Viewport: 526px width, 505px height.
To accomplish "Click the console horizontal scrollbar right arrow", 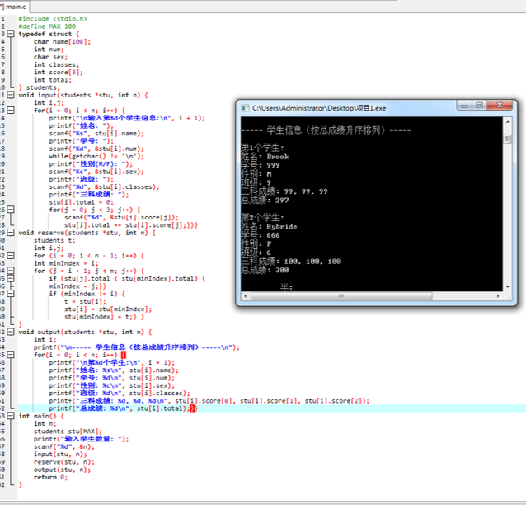I will pos(498,296).
